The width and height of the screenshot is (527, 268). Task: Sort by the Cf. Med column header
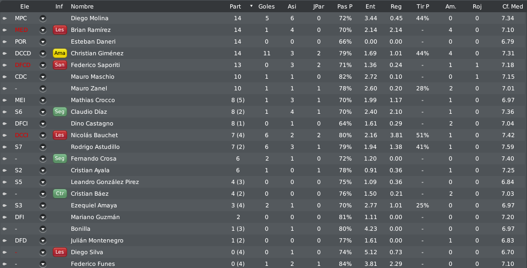513,6
